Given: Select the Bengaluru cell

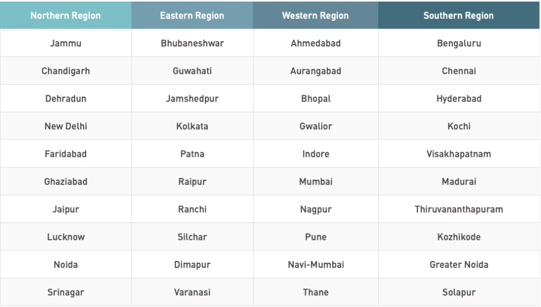Looking at the screenshot, I should [x=459, y=43].
